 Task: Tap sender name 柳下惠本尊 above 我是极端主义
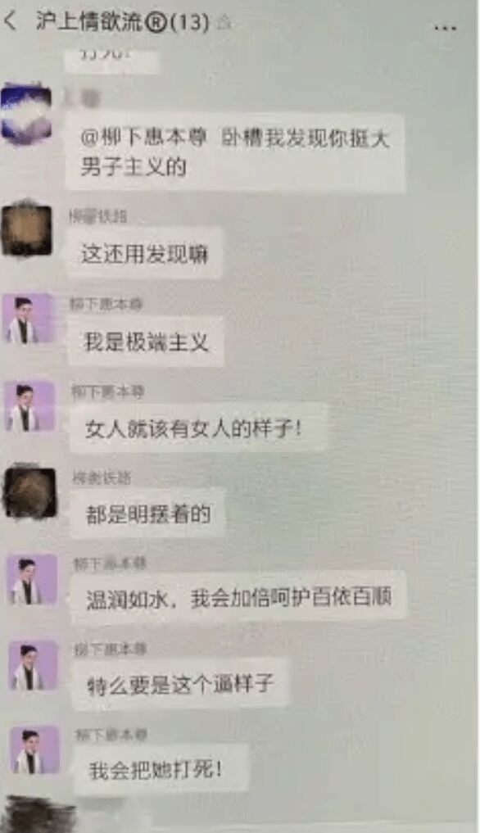106,304
